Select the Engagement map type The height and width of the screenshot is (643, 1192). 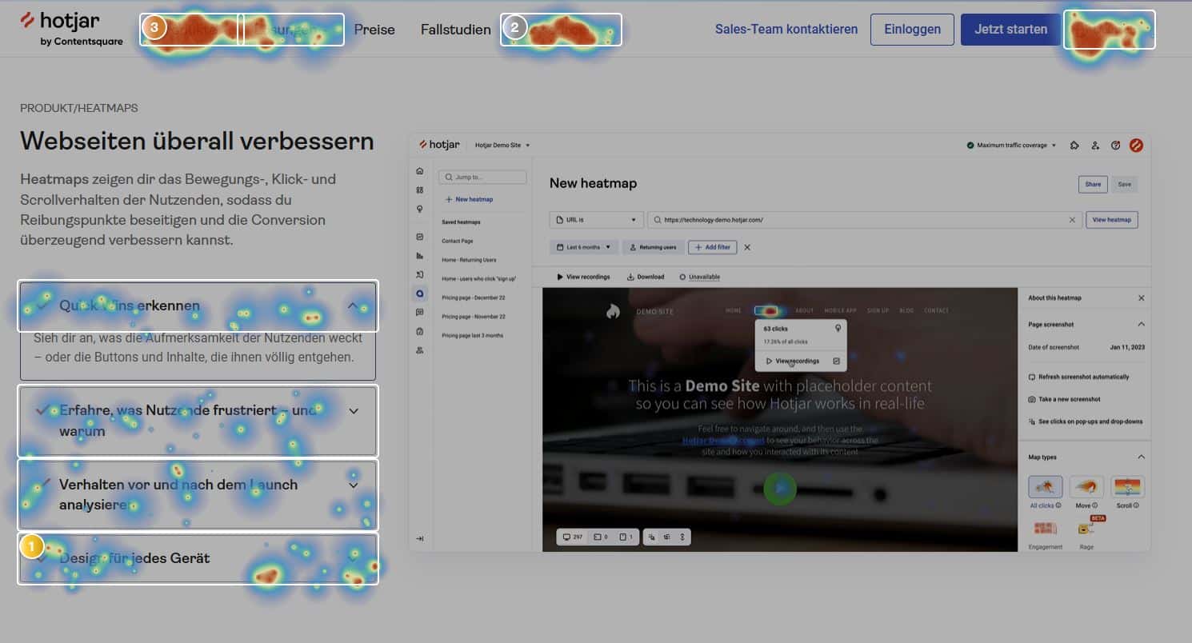[x=1045, y=534]
